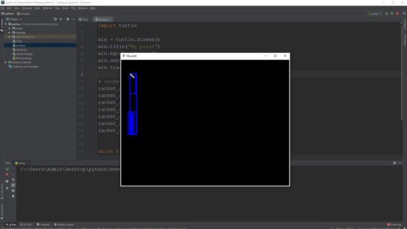This screenshot has width=407, height=229.
Task: Click the C:\Users\Admin\Desktop\python console output line
Action: click(71, 169)
